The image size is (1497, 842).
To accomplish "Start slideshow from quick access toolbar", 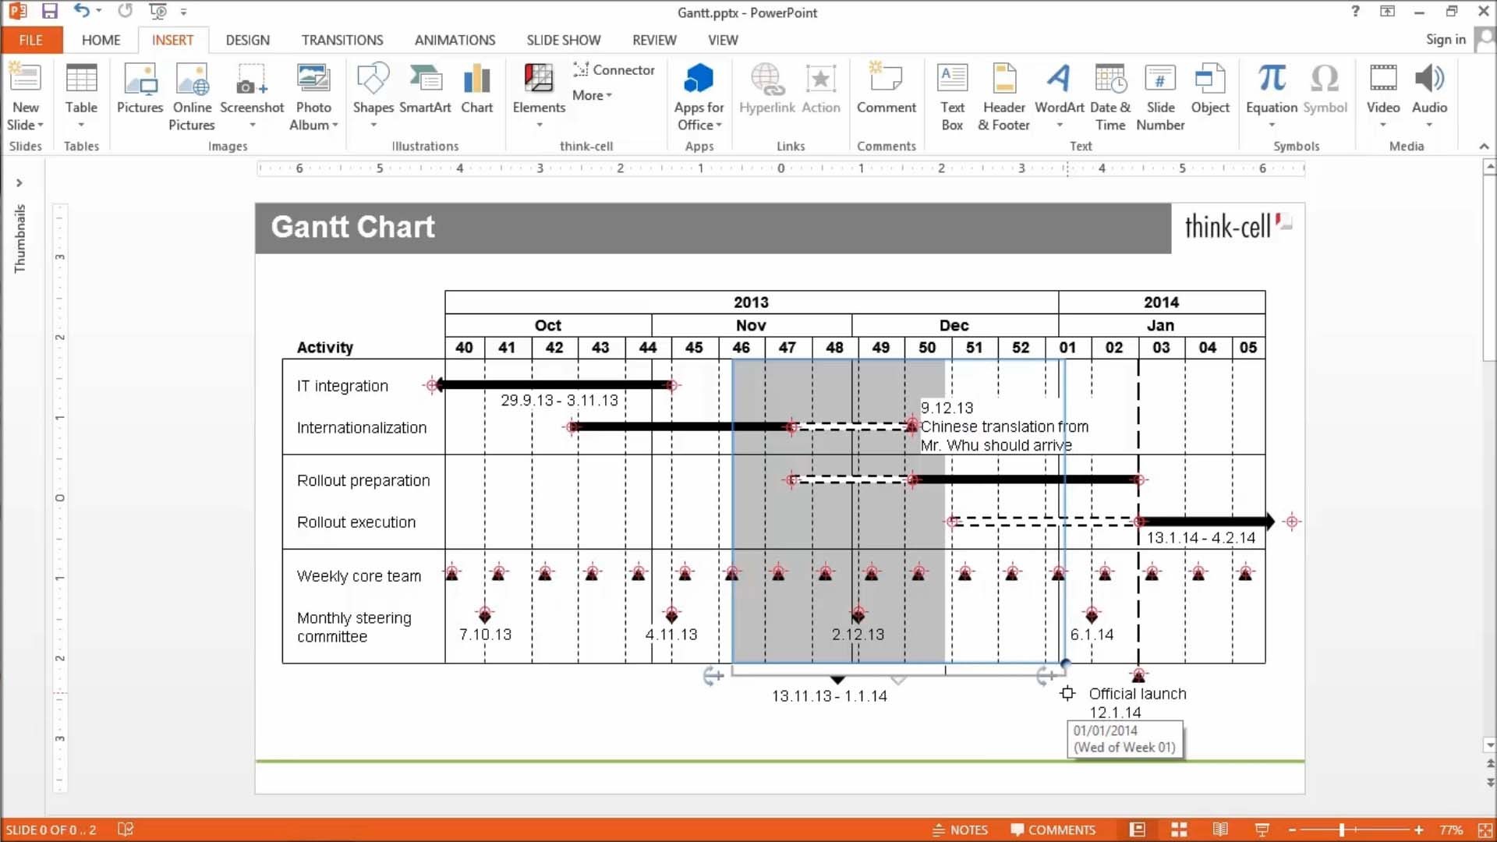I will pyautogui.click(x=157, y=11).
